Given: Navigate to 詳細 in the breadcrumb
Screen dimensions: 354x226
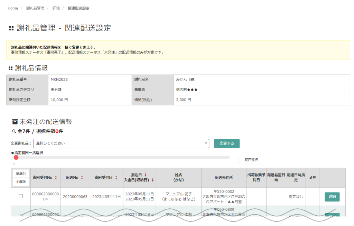Looking at the screenshot, I should [56, 8].
